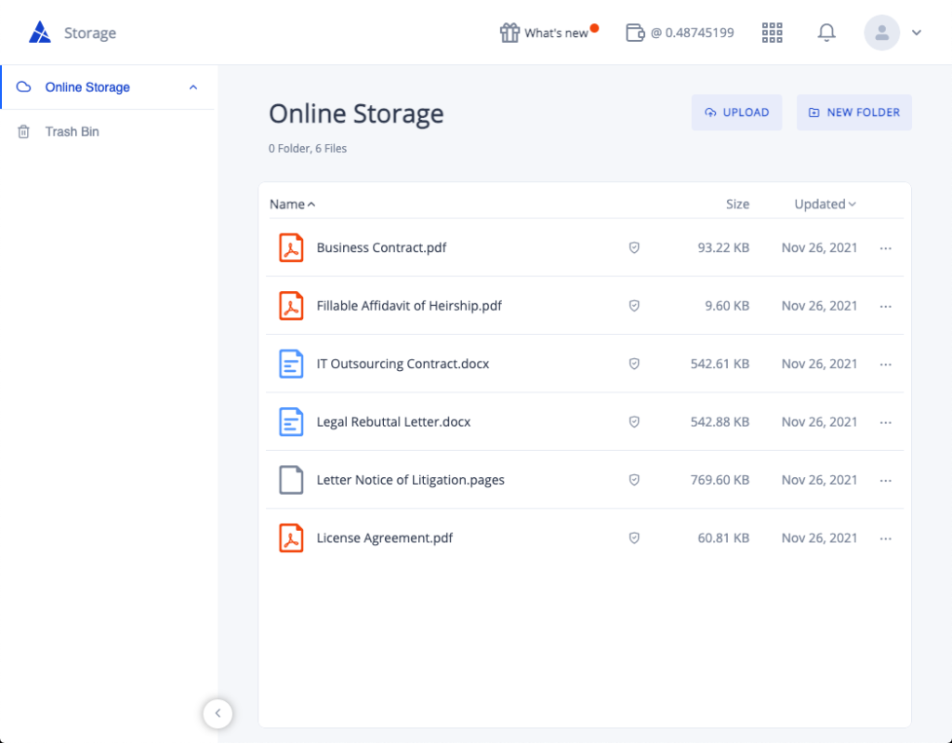Click the Storage title in header
The height and width of the screenshot is (743, 952).
click(90, 33)
